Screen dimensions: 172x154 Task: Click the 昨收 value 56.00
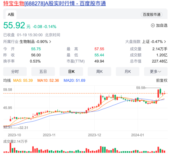click(x=36, y=55)
